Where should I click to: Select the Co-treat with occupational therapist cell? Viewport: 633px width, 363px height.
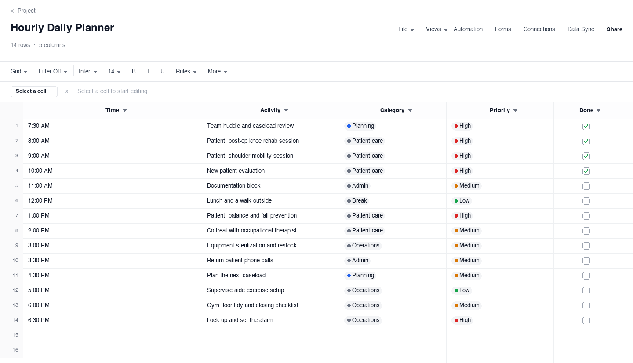tap(270, 231)
